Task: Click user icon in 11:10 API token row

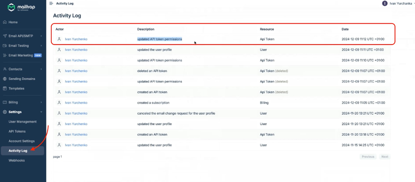Action: tap(59, 60)
